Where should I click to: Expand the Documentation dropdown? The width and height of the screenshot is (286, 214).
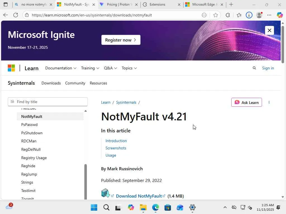[61, 68]
